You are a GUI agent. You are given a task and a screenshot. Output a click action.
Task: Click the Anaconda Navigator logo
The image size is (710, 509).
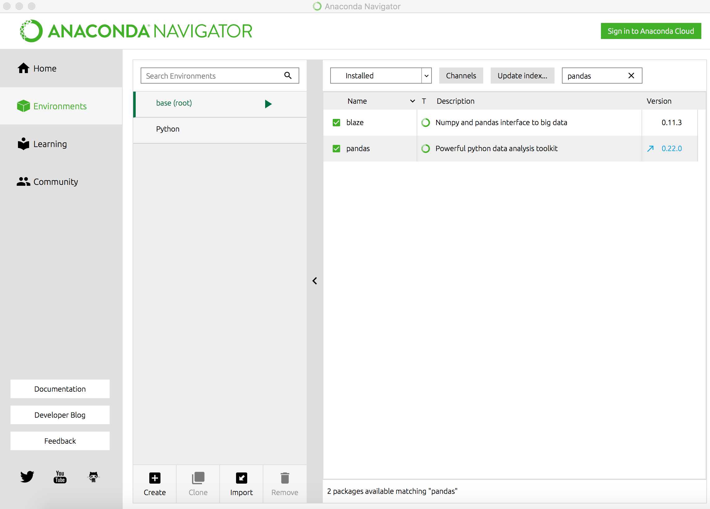tap(136, 31)
